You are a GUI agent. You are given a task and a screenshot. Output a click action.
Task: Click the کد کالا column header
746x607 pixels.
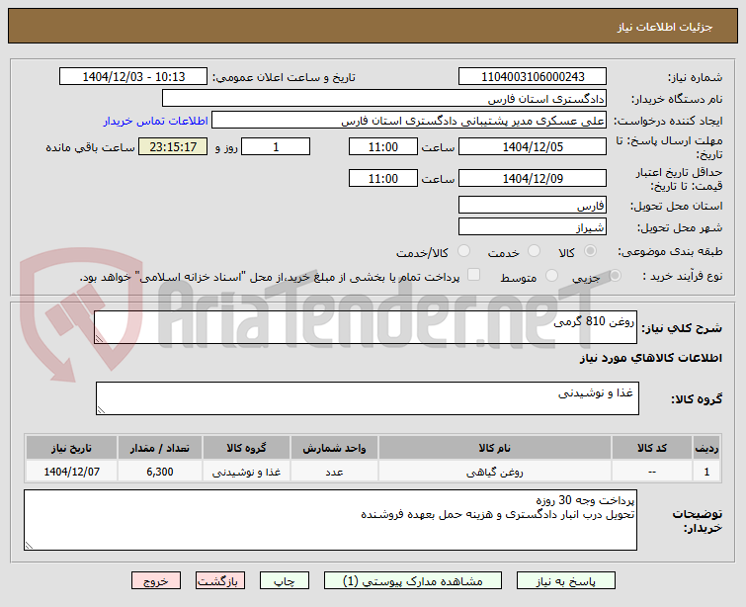coord(652,448)
